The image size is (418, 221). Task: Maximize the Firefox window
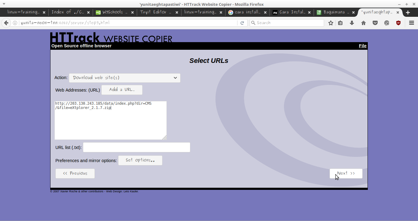pyautogui.click(x=406, y=4)
